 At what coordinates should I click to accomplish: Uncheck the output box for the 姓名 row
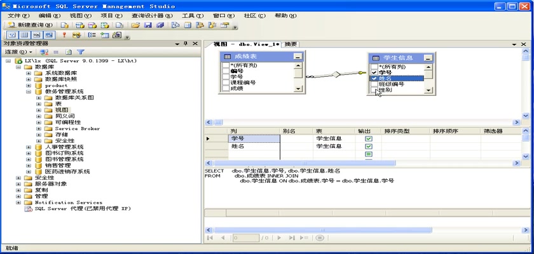click(x=368, y=147)
